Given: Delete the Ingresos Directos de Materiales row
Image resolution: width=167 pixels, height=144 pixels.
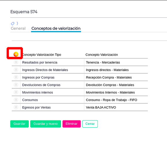Looking at the screenshot, I should tap(16, 70).
